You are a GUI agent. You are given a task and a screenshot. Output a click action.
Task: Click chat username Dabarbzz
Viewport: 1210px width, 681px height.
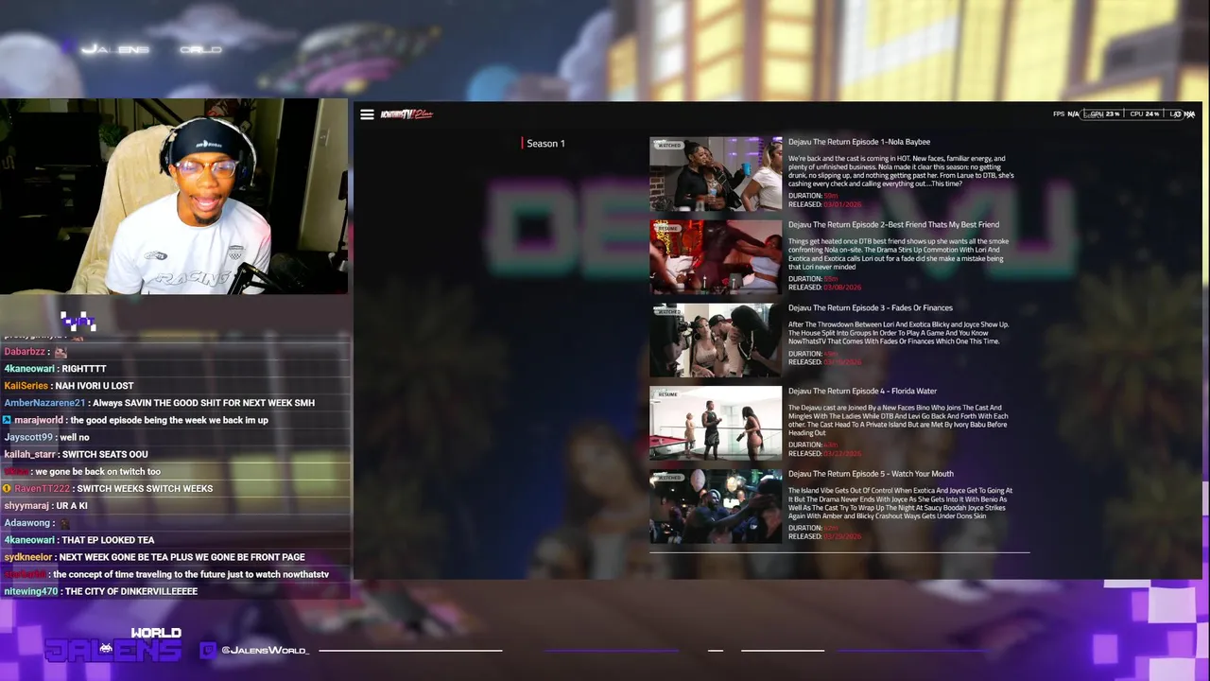click(x=26, y=352)
